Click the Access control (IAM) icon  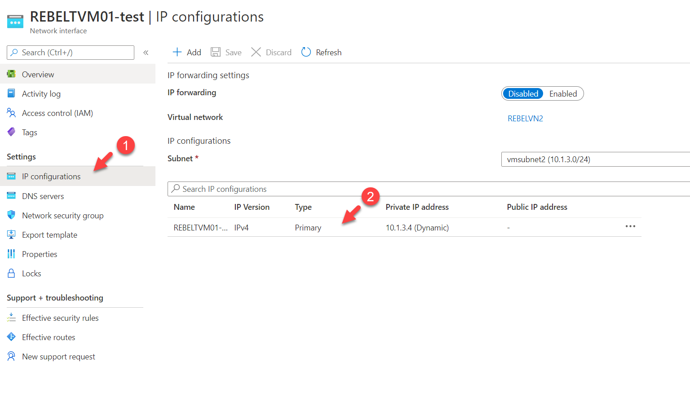[11, 113]
